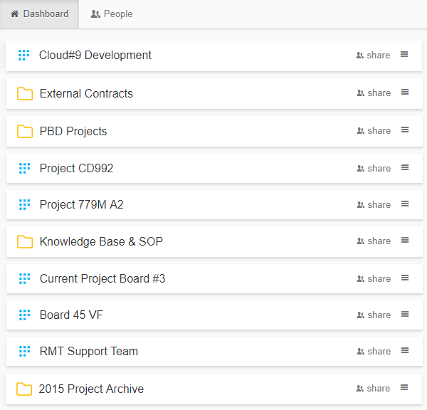Click the External Contracts folder icon
Viewport: 427px width, 410px height.
pos(25,94)
